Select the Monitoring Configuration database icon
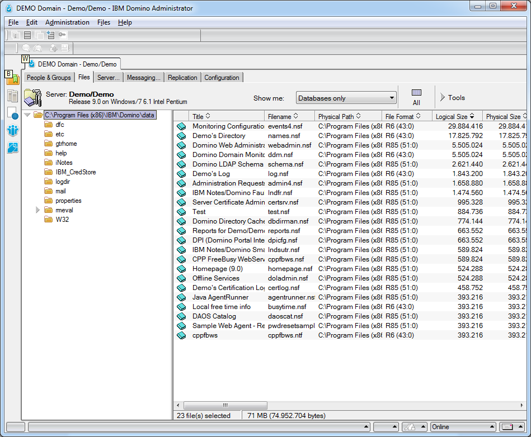 181,126
